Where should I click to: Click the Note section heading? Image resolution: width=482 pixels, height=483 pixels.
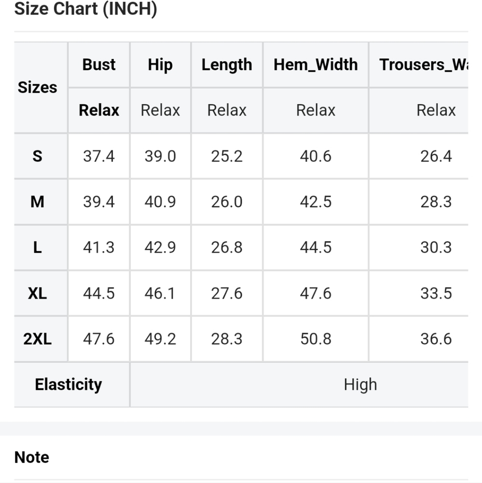pos(32,457)
